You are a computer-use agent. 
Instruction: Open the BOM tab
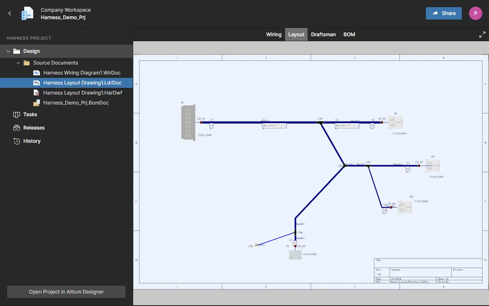click(349, 35)
